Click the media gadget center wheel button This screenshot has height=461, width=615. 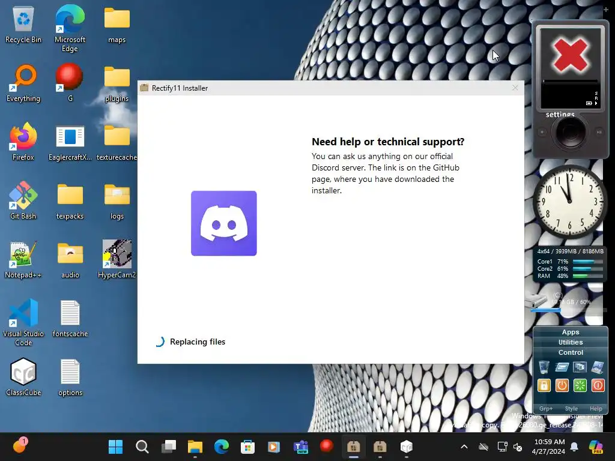click(571, 132)
